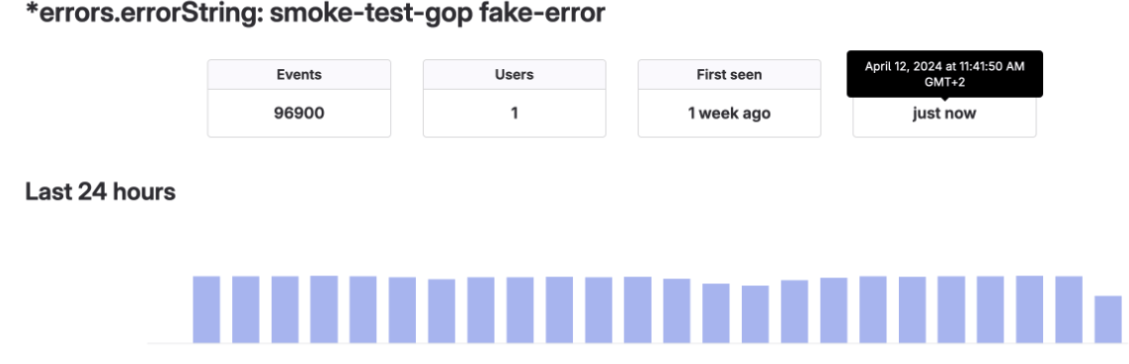The height and width of the screenshot is (364, 1129).
Task: Select the bar immediately right of the lowest dip bar
Action: 794,312
